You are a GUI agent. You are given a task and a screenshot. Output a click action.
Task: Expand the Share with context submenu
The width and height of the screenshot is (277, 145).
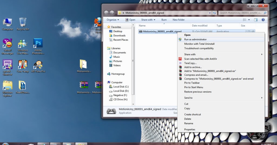(221, 54)
